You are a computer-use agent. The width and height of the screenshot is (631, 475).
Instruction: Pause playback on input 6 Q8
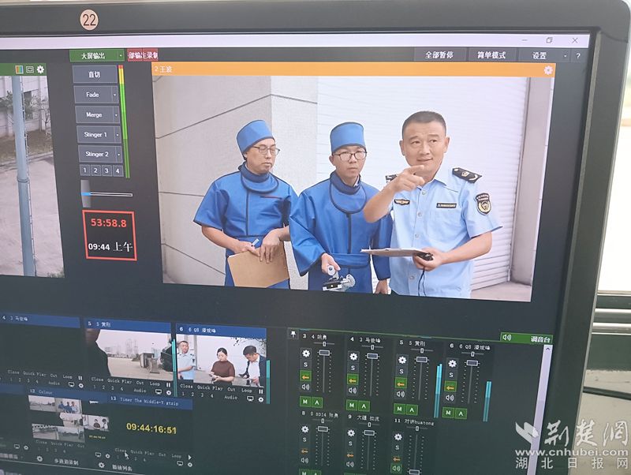[261, 391]
